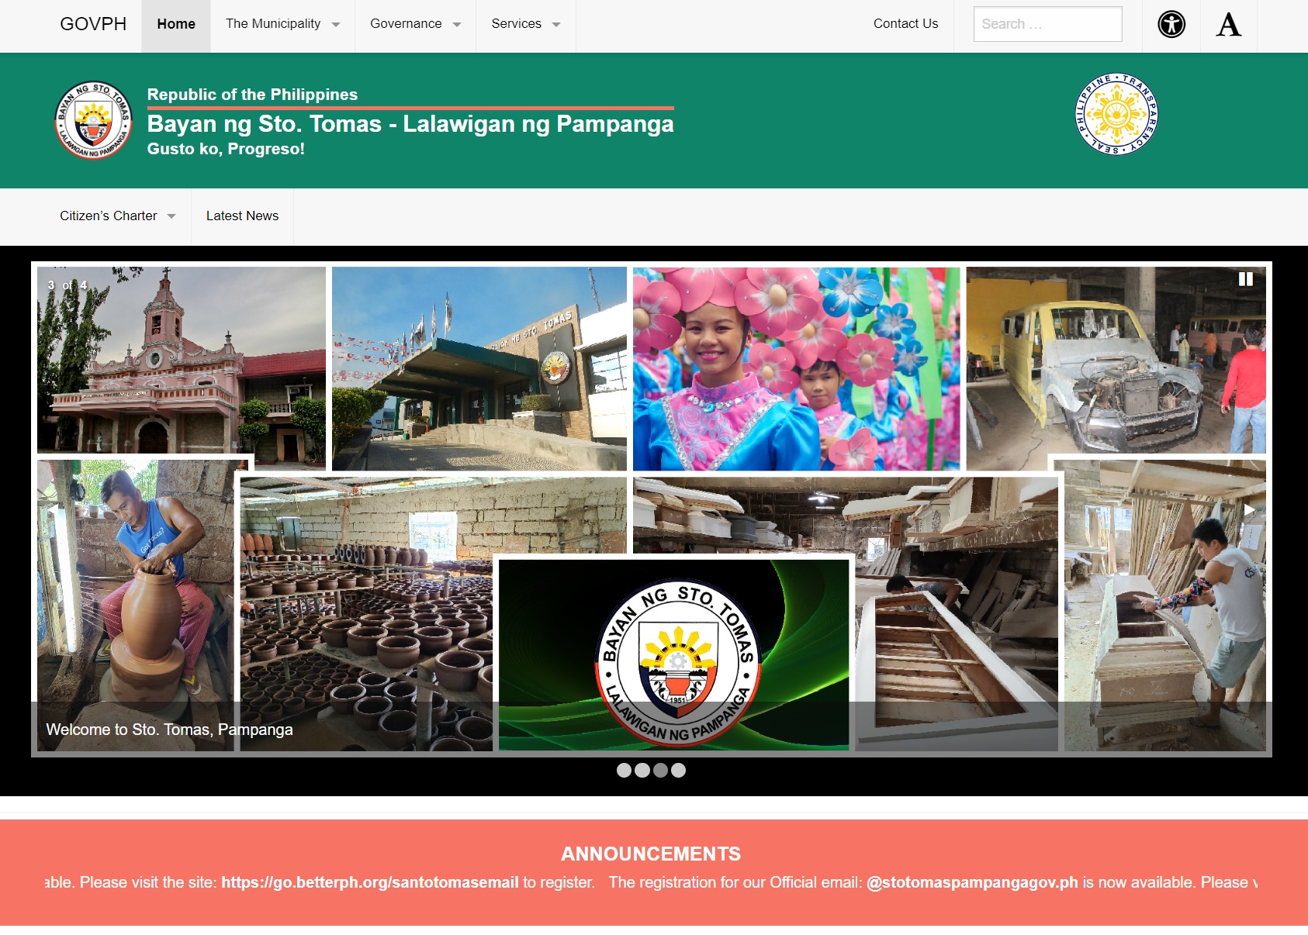The width and height of the screenshot is (1308, 935).
Task: Open the Contact Us link
Action: point(905,24)
